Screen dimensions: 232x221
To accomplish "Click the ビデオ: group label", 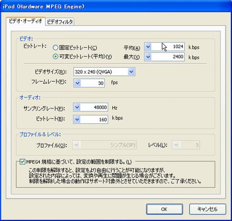I will point(26,39).
